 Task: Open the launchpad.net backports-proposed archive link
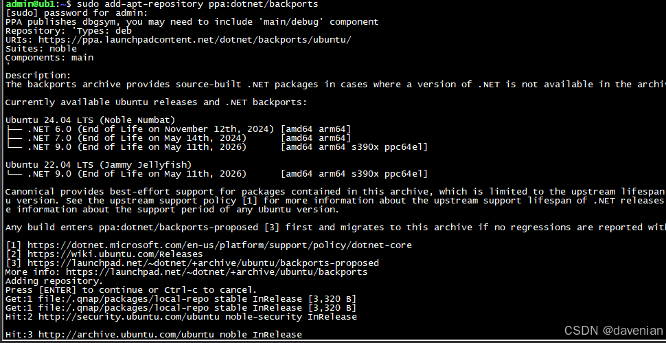(x=203, y=263)
